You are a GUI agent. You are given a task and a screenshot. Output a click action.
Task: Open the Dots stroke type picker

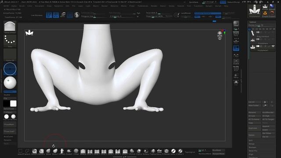click(x=10, y=41)
